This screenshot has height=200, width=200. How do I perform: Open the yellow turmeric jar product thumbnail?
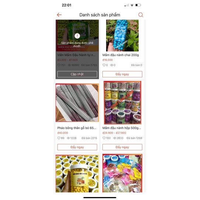tap(77, 173)
